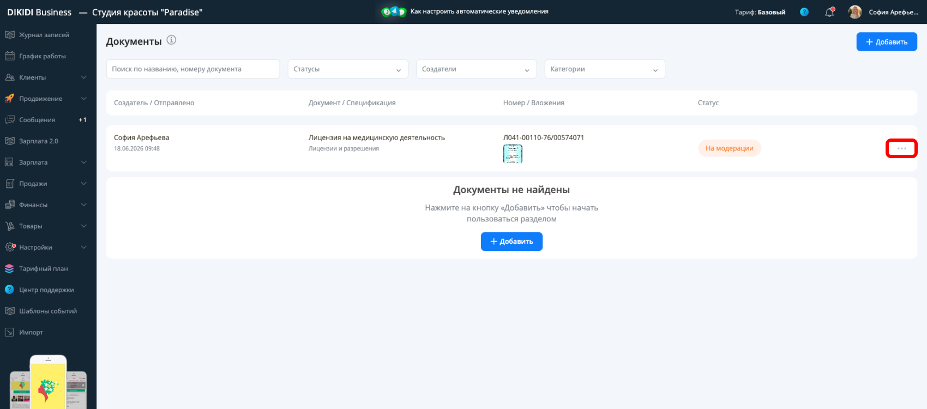Expand the Товары submenu chevron
The height and width of the screenshot is (409, 927).
pyautogui.click(x=84, y=226)
